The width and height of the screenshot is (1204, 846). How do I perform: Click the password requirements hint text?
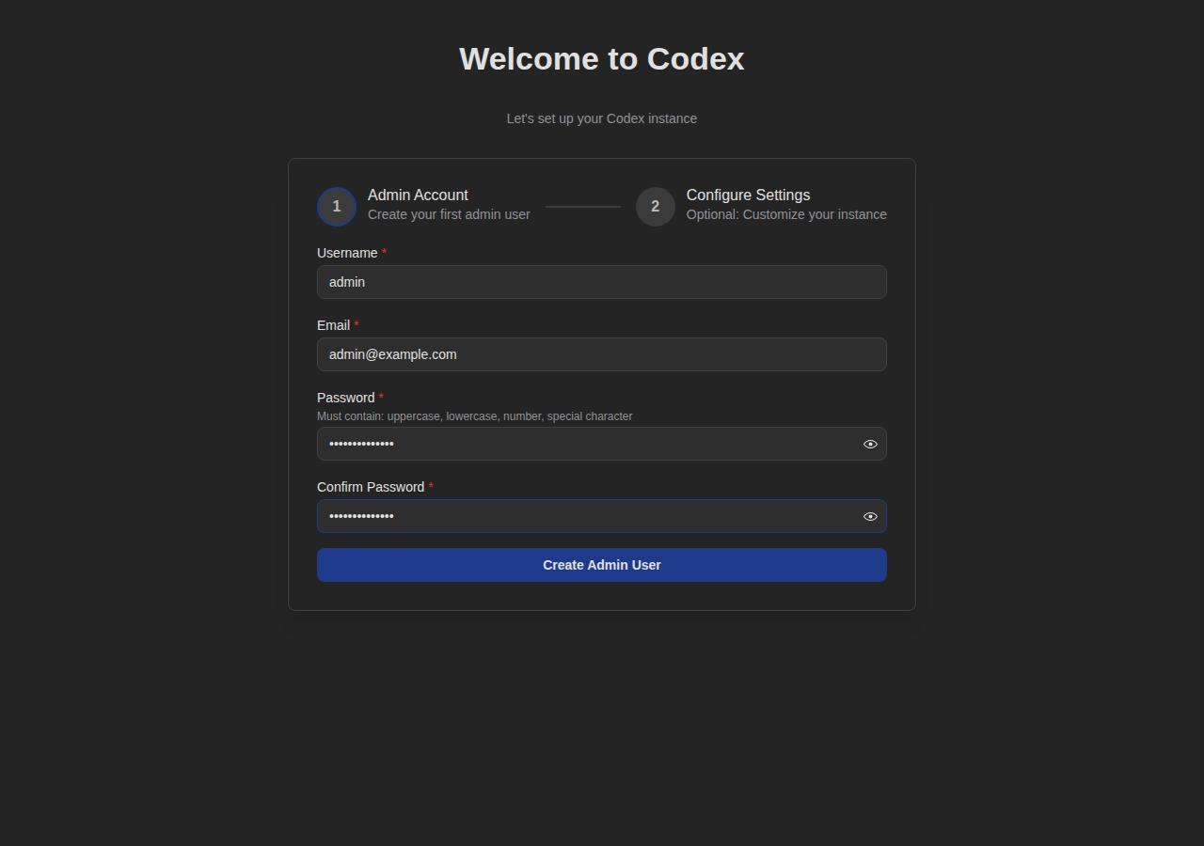click(474, 415)
